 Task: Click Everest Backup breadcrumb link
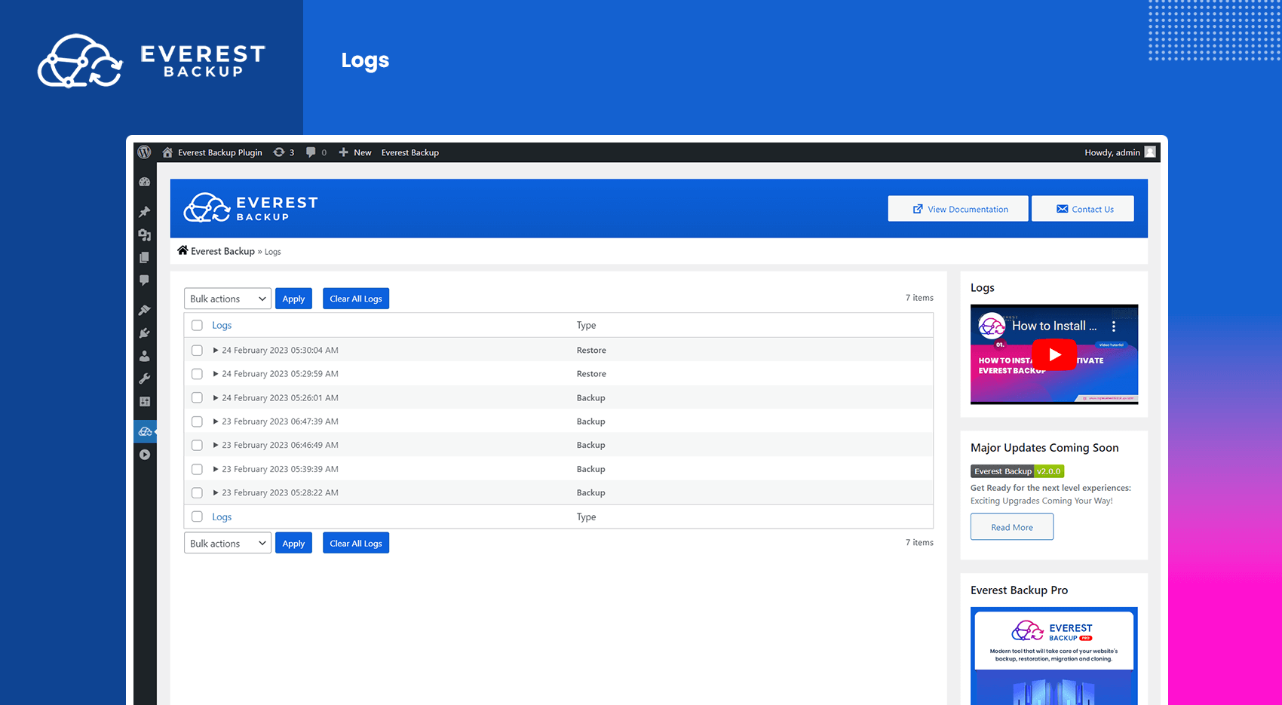[x=222, y=251]
